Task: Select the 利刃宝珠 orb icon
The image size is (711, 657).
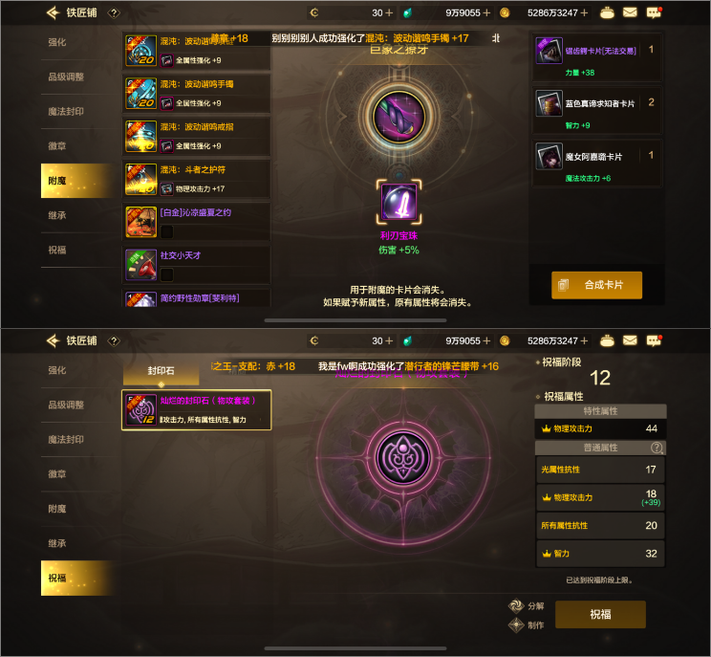Action: click(399, 202)
